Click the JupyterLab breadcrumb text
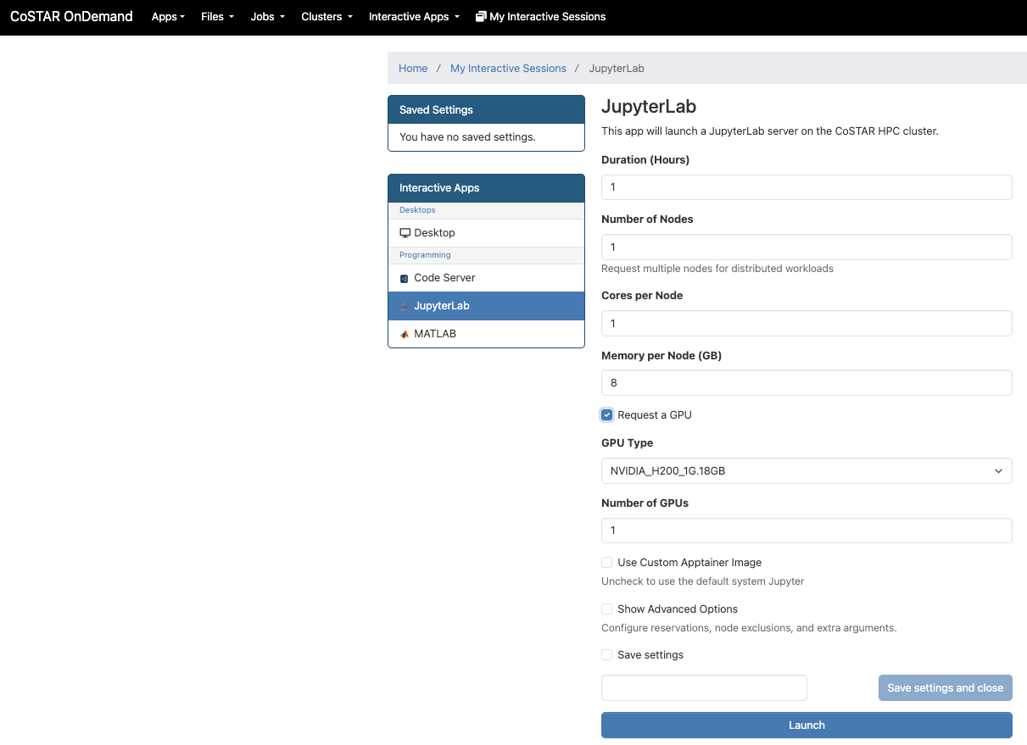 [x=617, y=69]
